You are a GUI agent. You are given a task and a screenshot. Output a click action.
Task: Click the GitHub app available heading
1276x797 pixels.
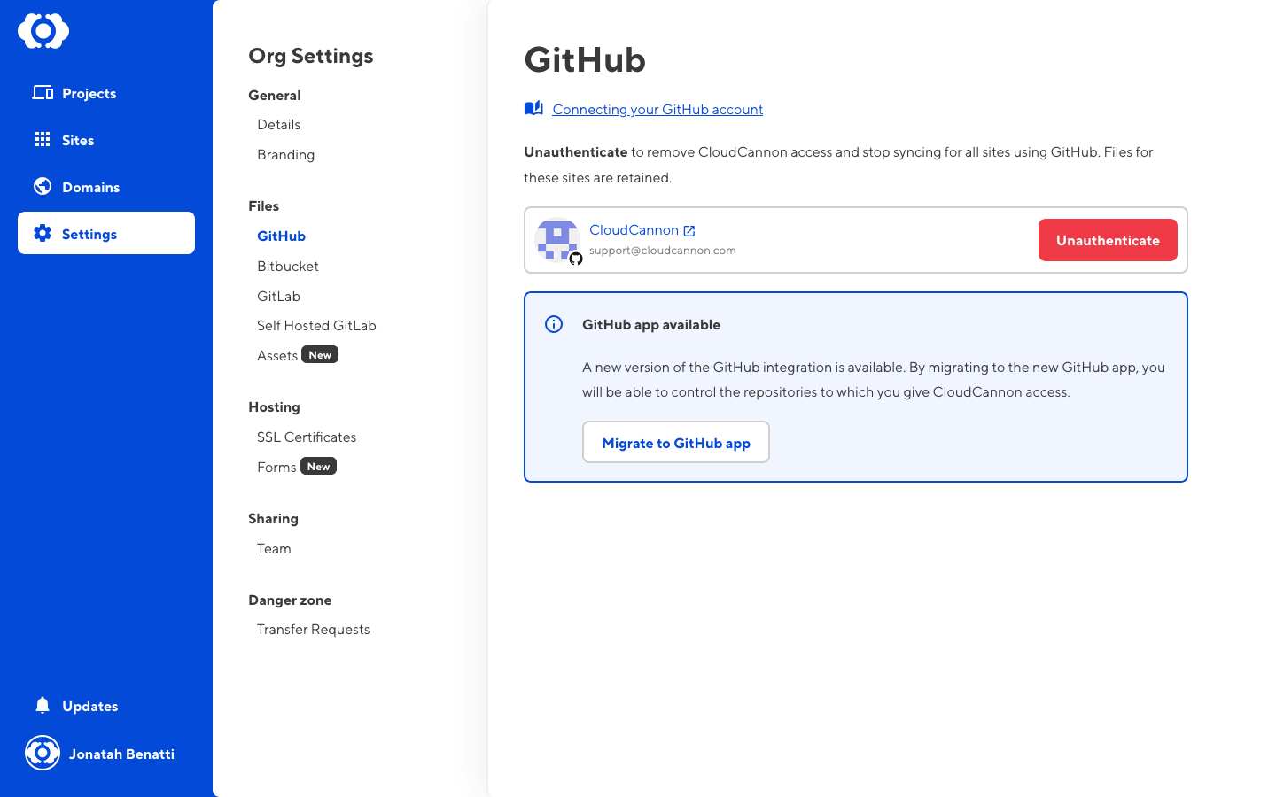tap(651, 325)
